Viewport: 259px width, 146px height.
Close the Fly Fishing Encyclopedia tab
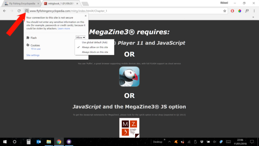coord(38,3)
